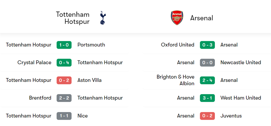The image size is (271, 126).
Task: Click the Tottenham Hotspur cockerel crest icon
Action: [103, 18]
